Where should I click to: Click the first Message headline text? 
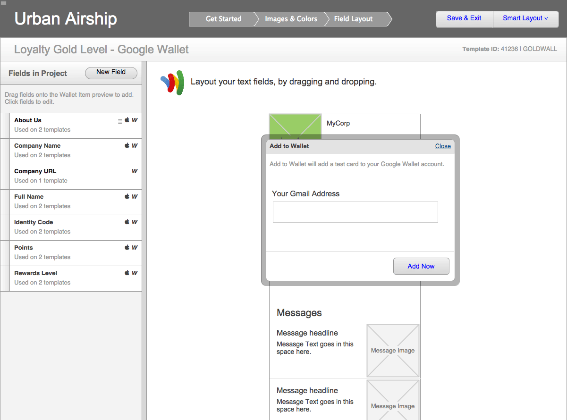point(307,333)
